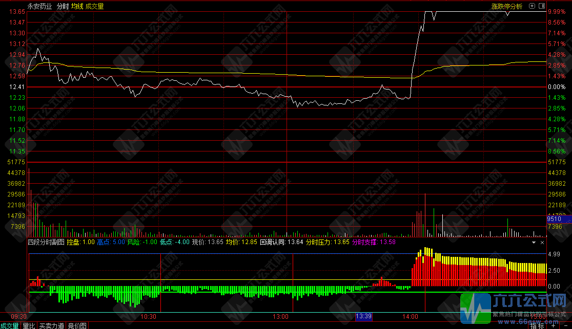
Task: Switch to the 成交量 tab
Action: pos(10,325)
